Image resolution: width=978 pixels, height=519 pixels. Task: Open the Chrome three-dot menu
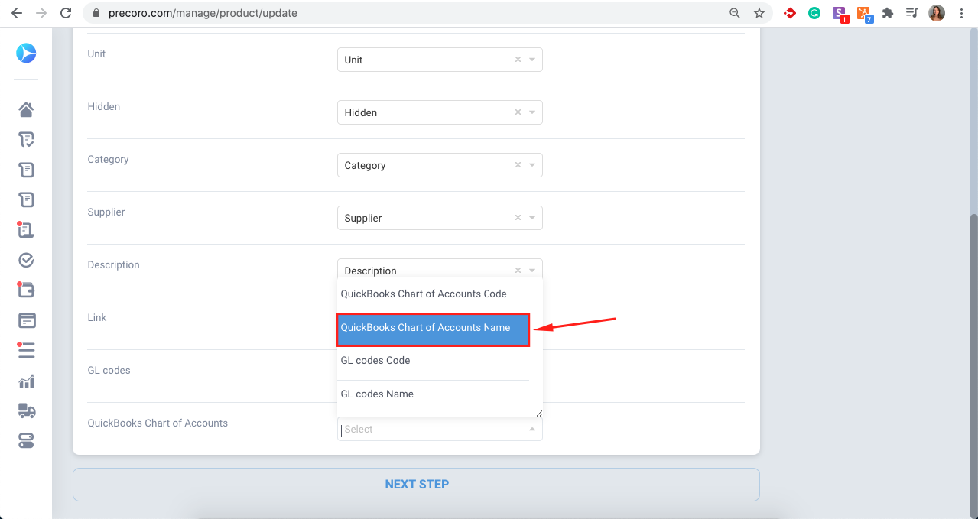pyautogui.click(x=961, y=13)
